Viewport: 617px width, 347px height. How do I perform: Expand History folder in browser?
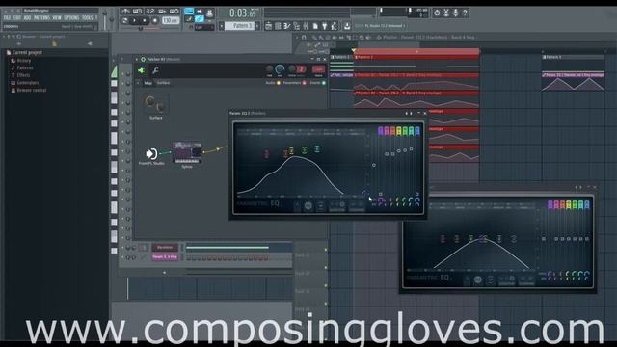23,61
